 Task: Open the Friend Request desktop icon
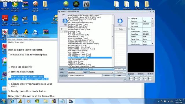click(35, 6)
